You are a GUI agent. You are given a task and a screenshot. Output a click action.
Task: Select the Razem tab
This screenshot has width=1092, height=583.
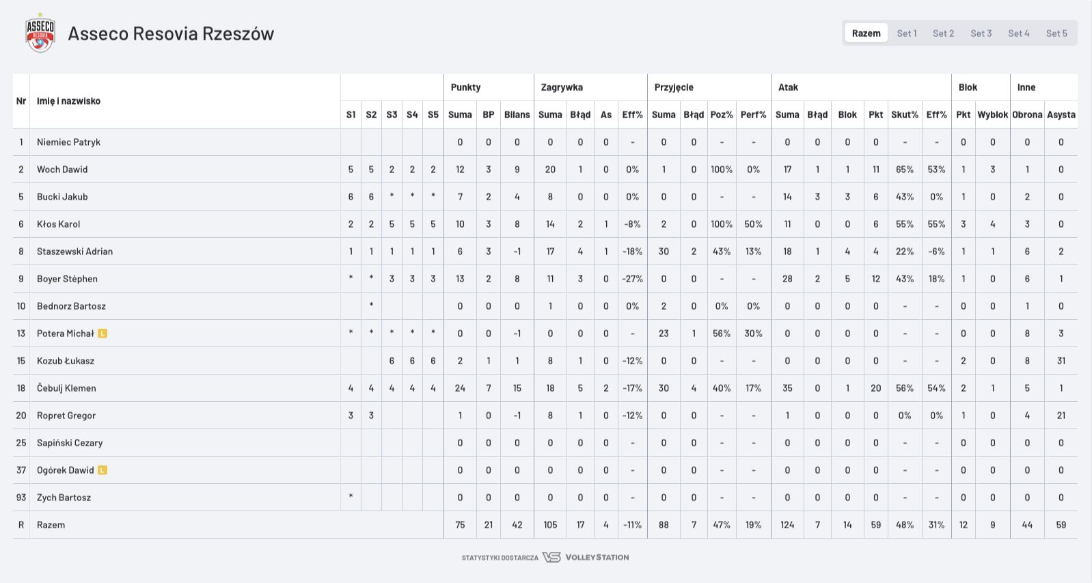click(x=866, y=33)
